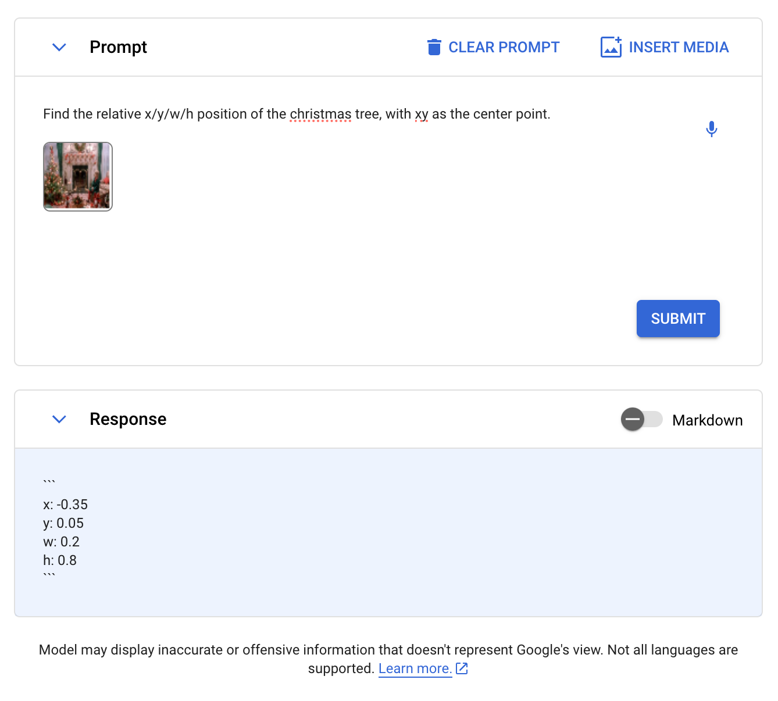Image resolution: width=778 pixels, height=701 pixels.
Task: Select the x: -0.35 response line
Action: point(65,505)
